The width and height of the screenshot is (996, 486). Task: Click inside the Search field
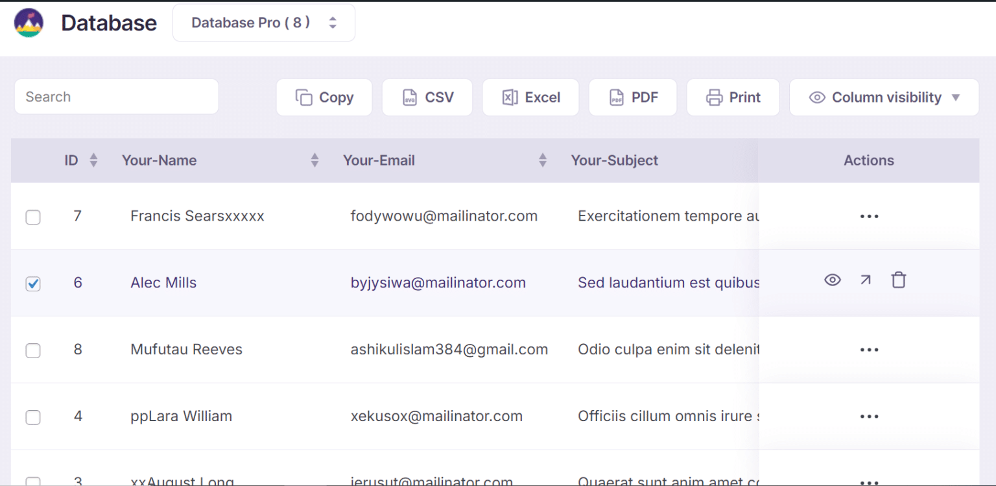pyautogui.click(x=116, y=96)
